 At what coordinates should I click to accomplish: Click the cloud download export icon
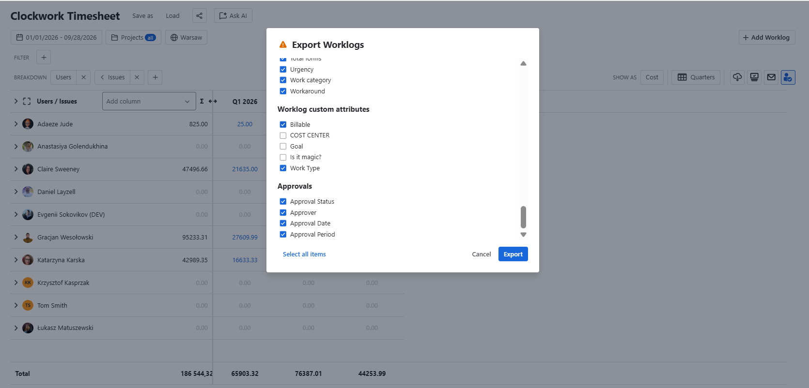[737, 77]
